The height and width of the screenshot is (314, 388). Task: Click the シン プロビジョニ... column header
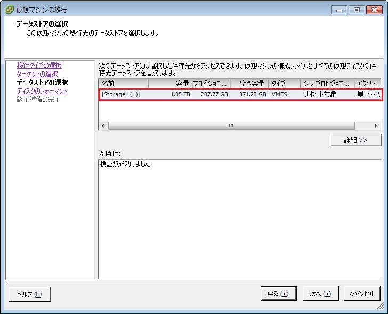[327, 84]
